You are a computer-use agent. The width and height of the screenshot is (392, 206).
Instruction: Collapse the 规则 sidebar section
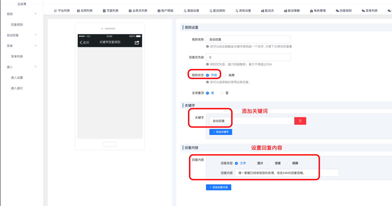[36, 14]
